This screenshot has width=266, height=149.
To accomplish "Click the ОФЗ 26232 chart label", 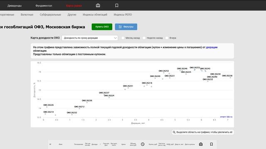I will (72, 113).
